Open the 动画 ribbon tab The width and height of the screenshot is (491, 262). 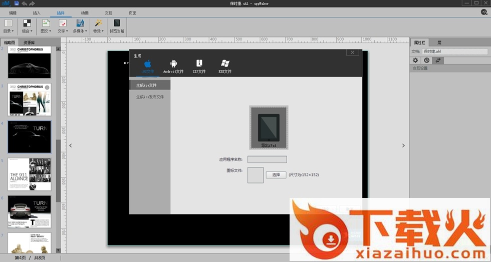[85, 13]
